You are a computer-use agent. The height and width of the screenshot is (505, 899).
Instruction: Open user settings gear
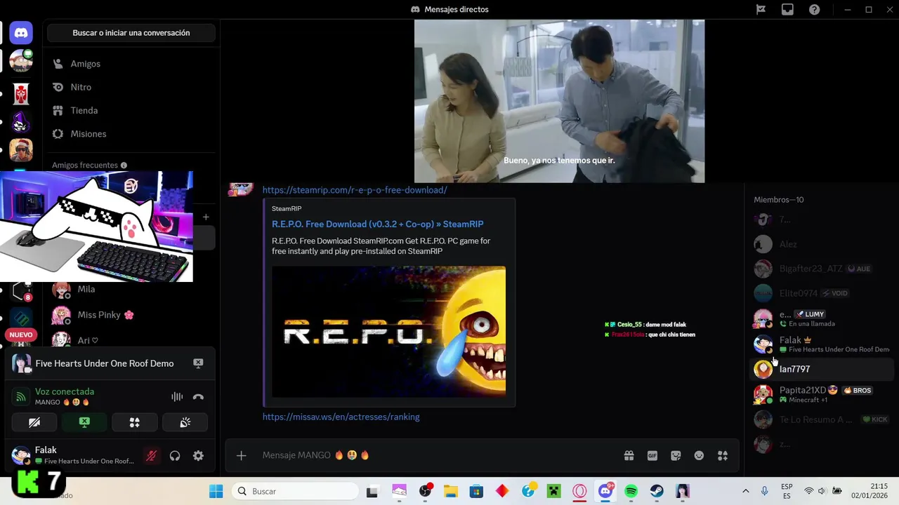pos(198,456)
